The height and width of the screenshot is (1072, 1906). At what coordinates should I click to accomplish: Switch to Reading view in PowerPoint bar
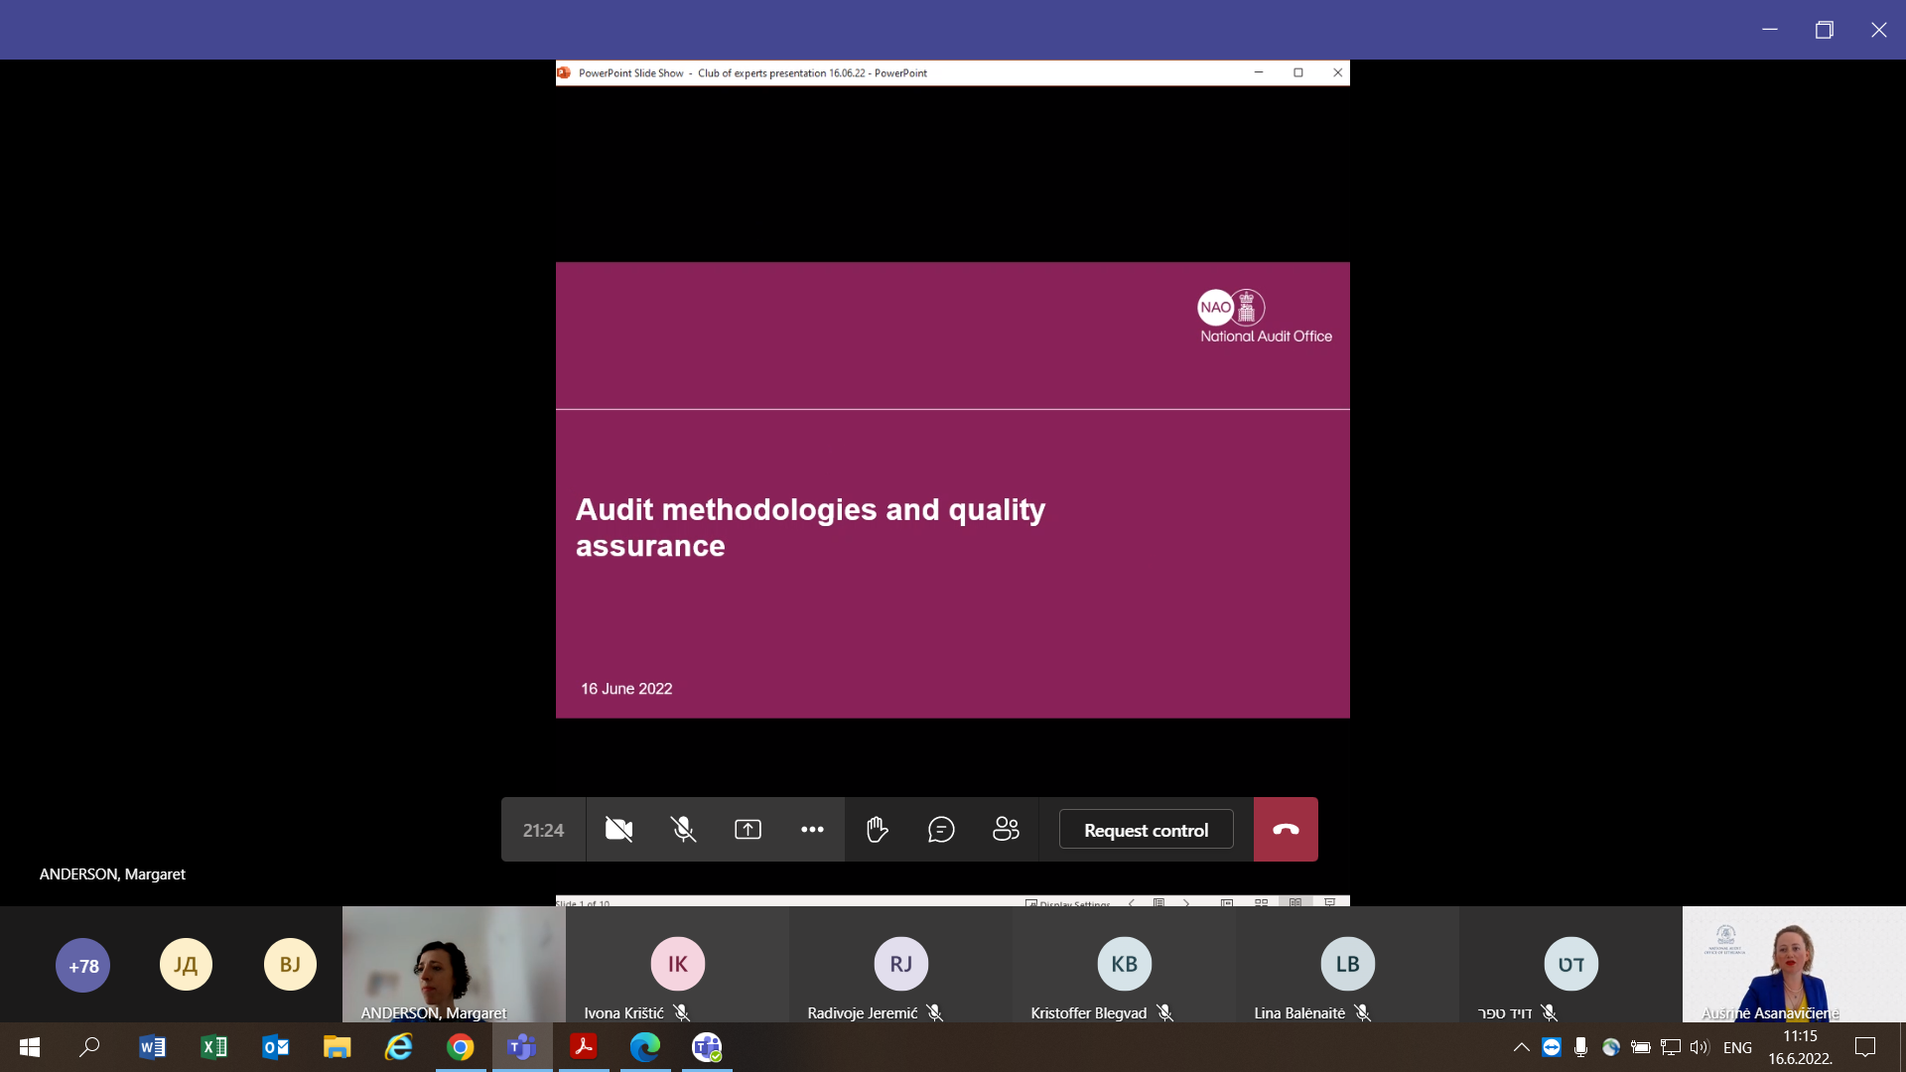click(1295, 903)
